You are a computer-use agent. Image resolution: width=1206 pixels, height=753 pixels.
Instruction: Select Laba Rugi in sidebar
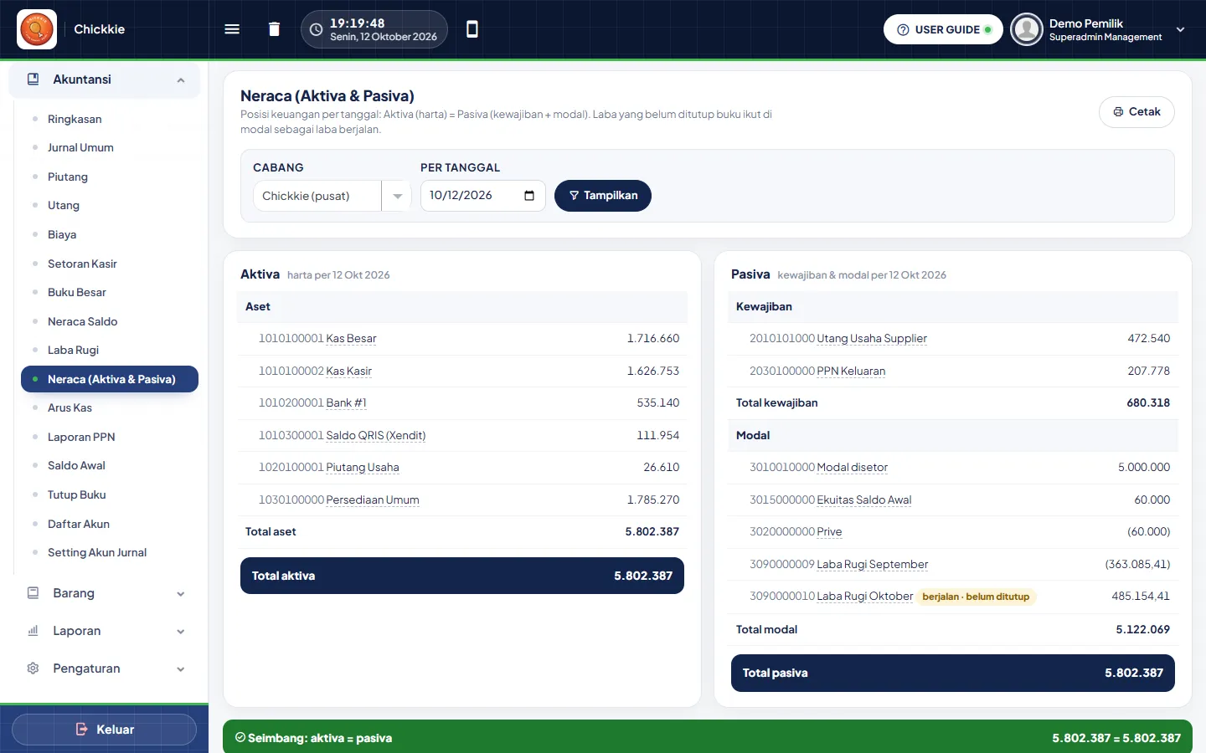pyautogui.click(x=73, y=351)
